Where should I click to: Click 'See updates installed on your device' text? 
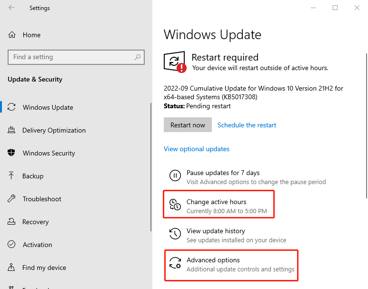point(236,240)
